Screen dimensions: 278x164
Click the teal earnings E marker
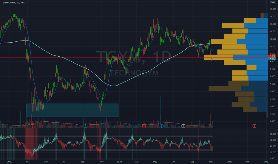pos(85,126)
